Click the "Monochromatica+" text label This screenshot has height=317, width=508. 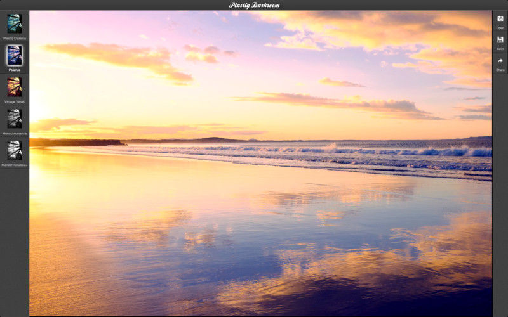[x=14, y=165]
